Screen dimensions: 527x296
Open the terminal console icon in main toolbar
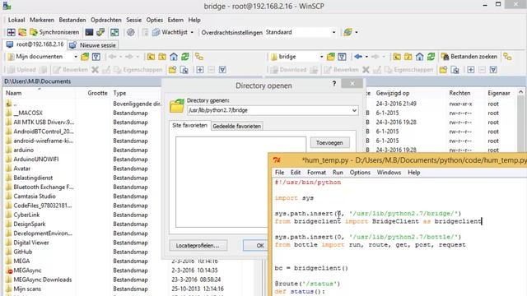89,32
